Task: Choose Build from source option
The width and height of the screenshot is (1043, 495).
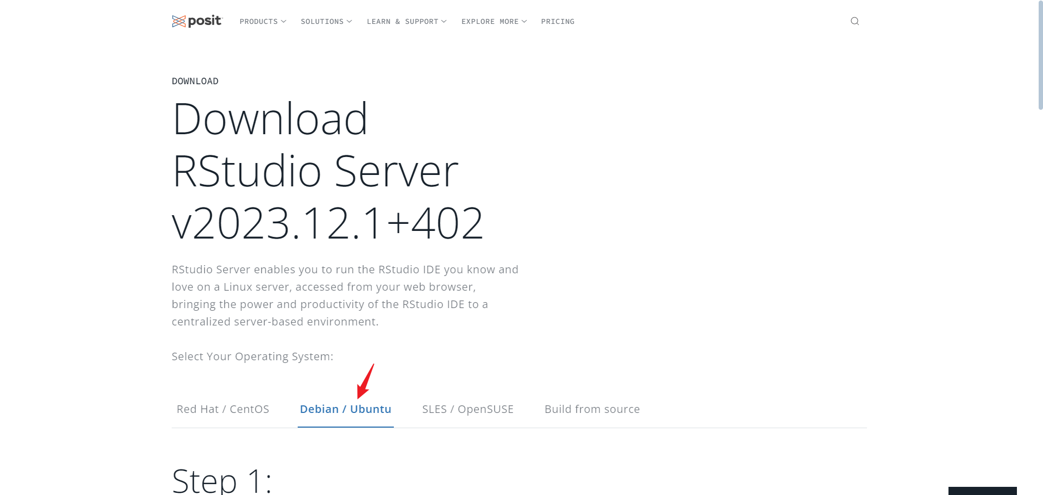Action: tap(592, 409)
